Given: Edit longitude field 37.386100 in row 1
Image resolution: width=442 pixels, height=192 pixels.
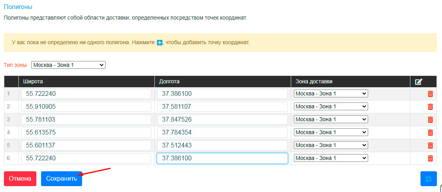Looking at the screenshot, I should pos(222,94).
